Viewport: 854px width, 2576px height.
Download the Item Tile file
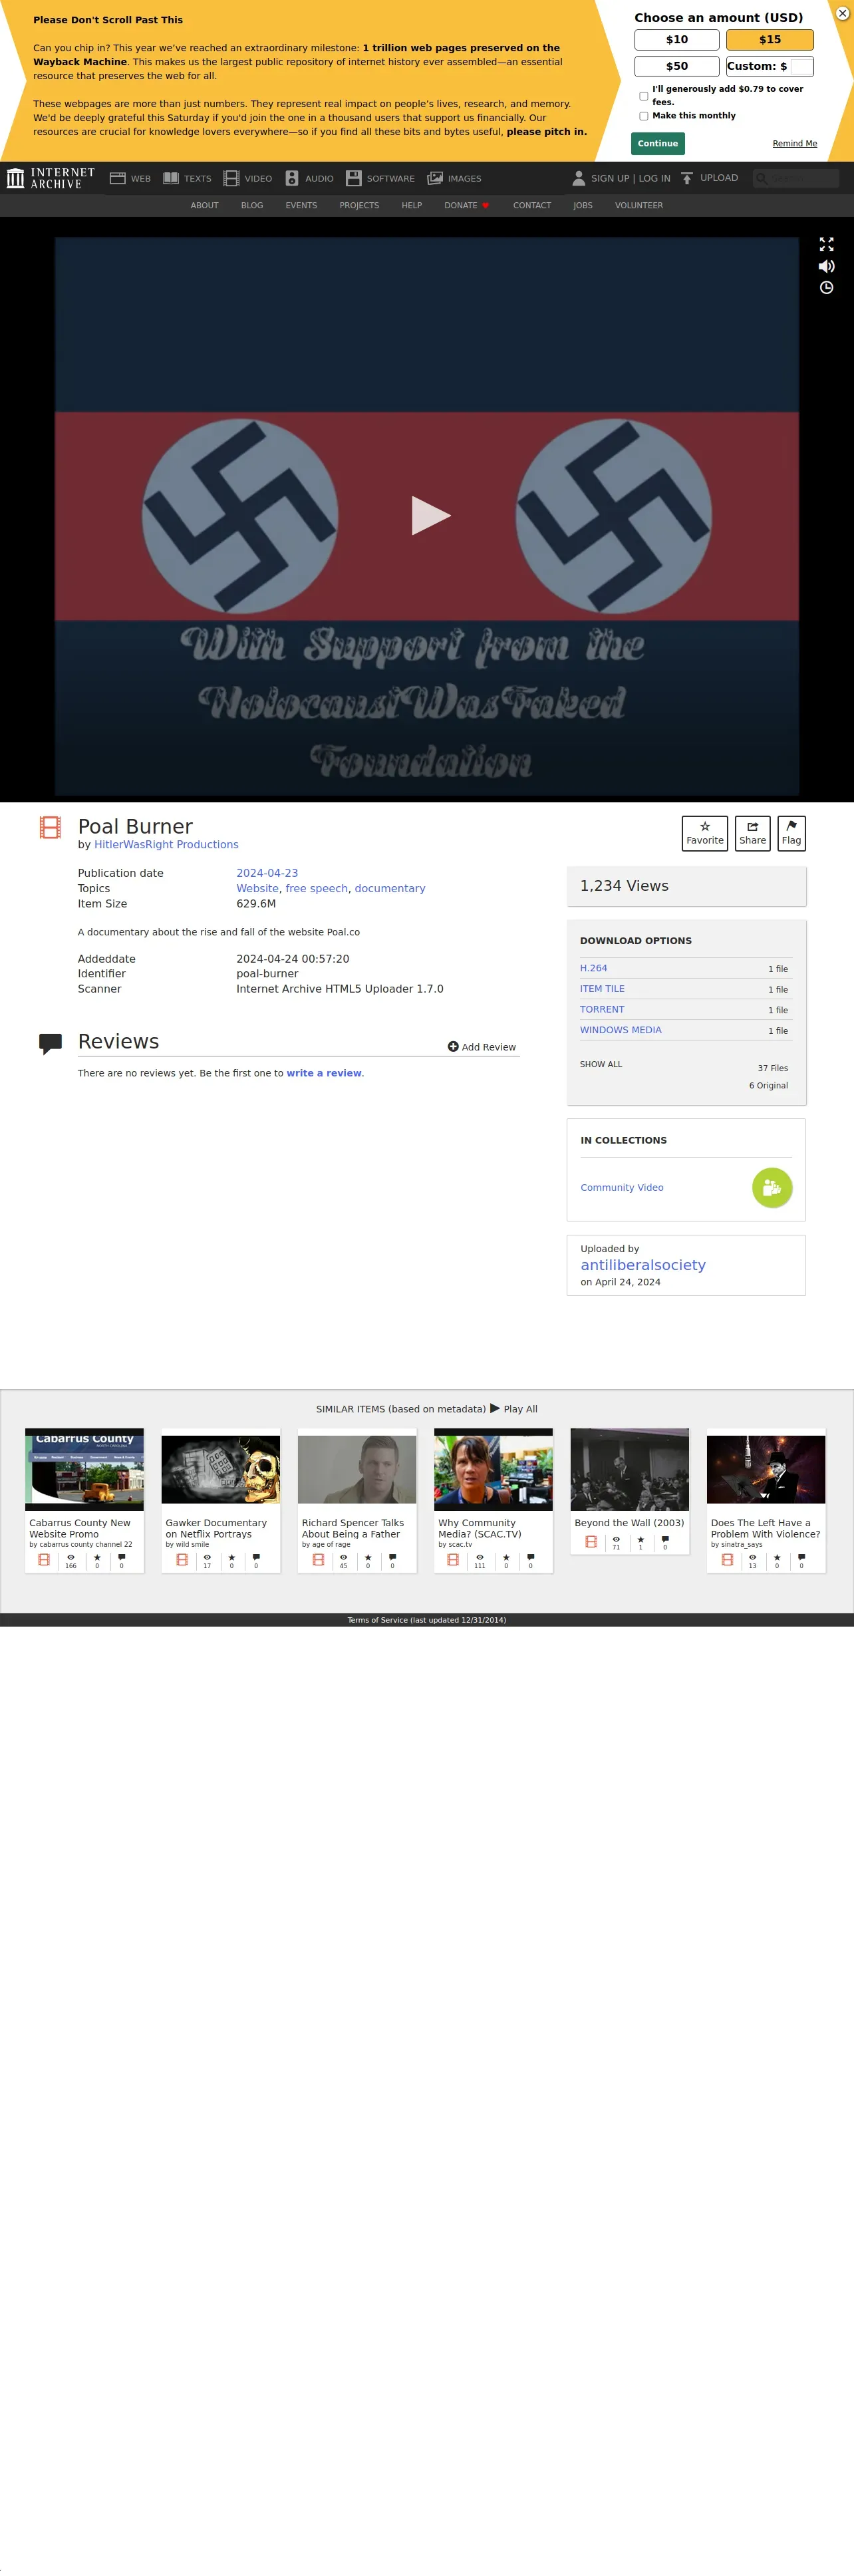pos(602,989)
